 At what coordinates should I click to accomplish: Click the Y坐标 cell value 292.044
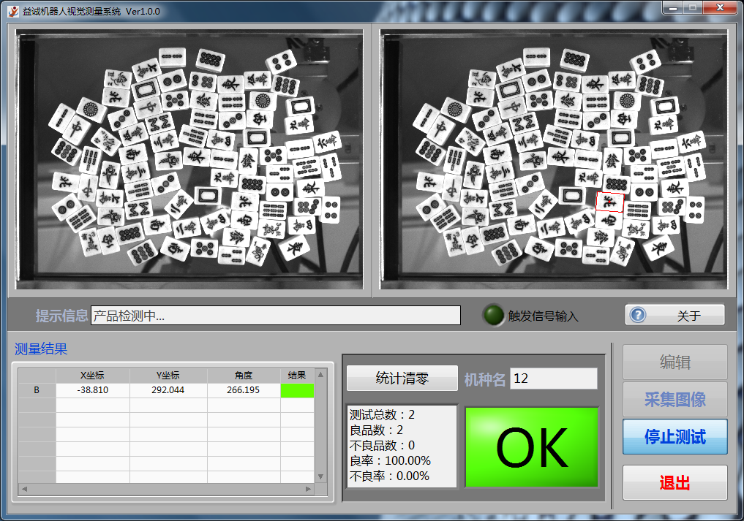(168, 390)
